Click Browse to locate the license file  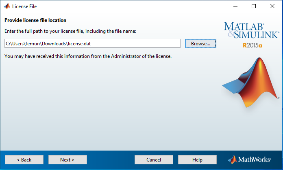coord(200,43)
